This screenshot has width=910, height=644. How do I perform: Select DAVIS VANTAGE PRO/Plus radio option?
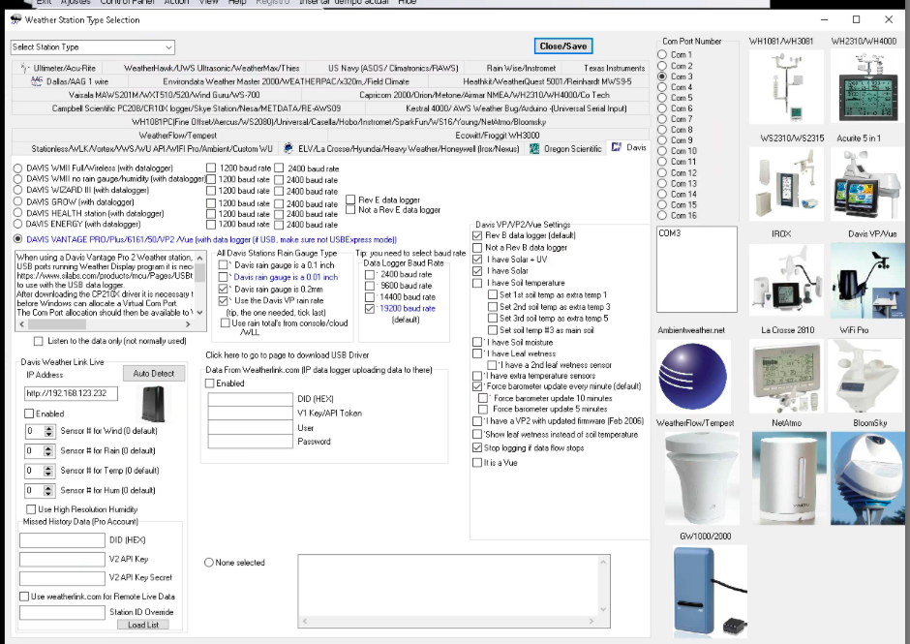18,238
